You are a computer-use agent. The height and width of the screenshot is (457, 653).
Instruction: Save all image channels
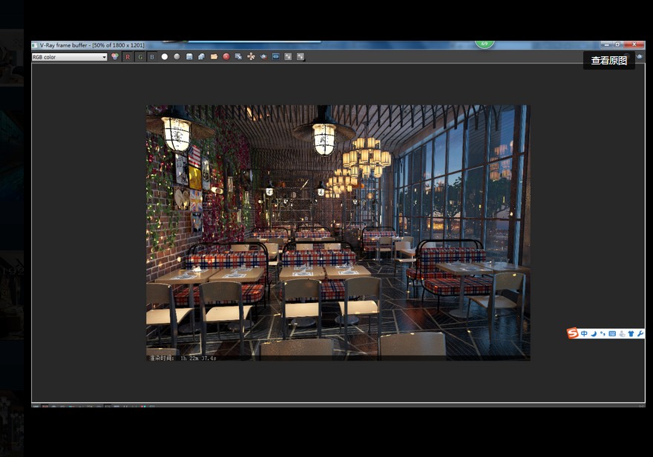(x=201, y=57)
